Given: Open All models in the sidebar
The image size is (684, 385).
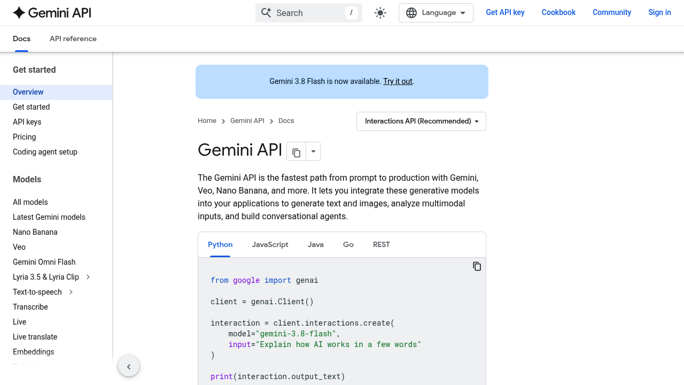Looking at the screenshot, I should pyautogui.click(x=30, y=202).
